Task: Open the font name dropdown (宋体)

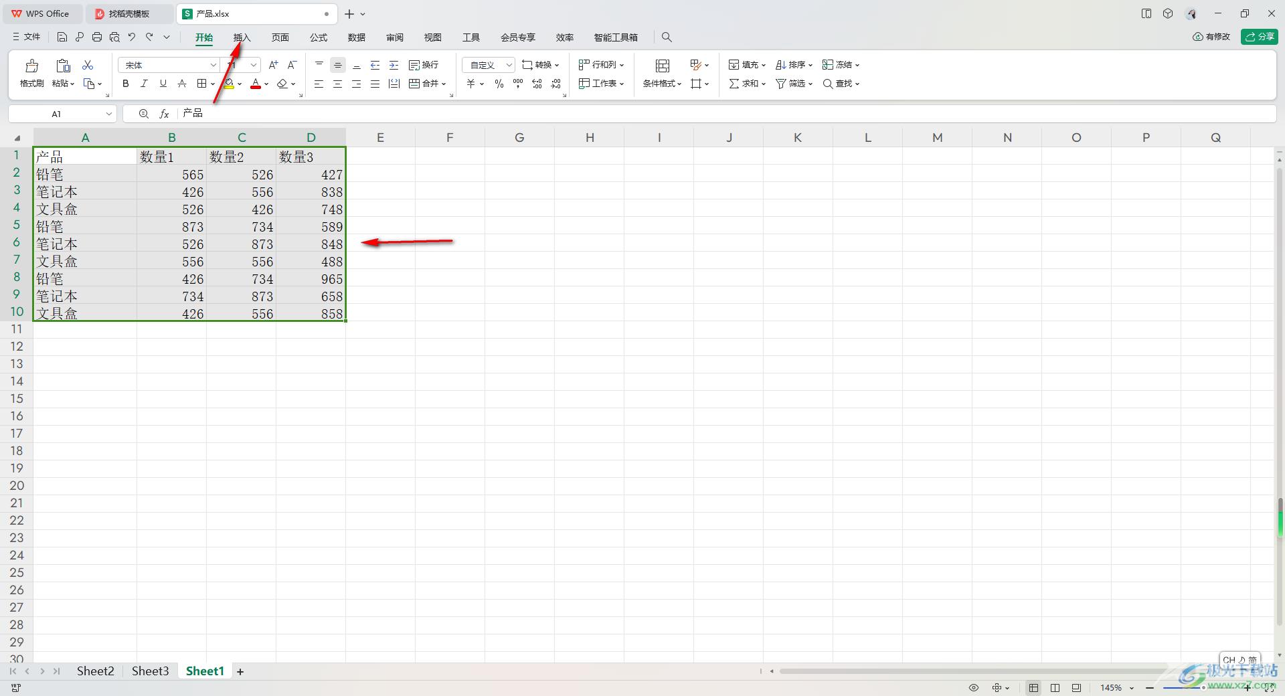Action: [213, 65]
